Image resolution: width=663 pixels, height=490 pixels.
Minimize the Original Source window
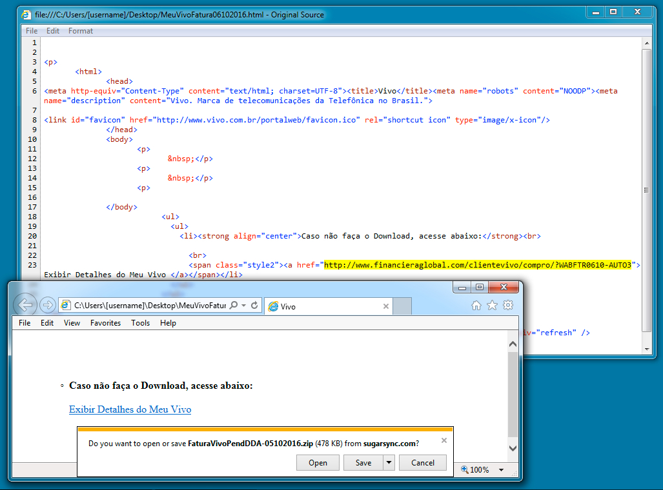click(596, 12)
